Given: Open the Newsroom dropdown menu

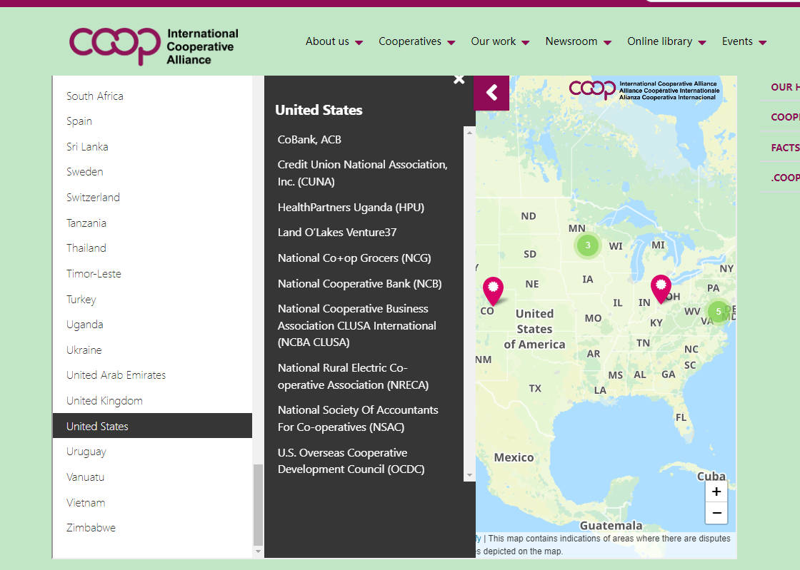Looking at the screenshot, I should click(578, 41).
